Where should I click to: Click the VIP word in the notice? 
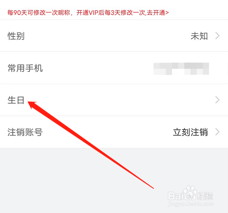(93, 13)
